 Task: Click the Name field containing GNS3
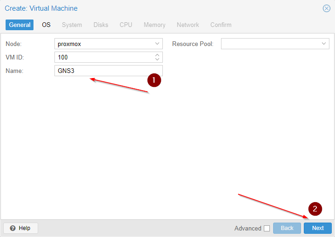[108, 71]
